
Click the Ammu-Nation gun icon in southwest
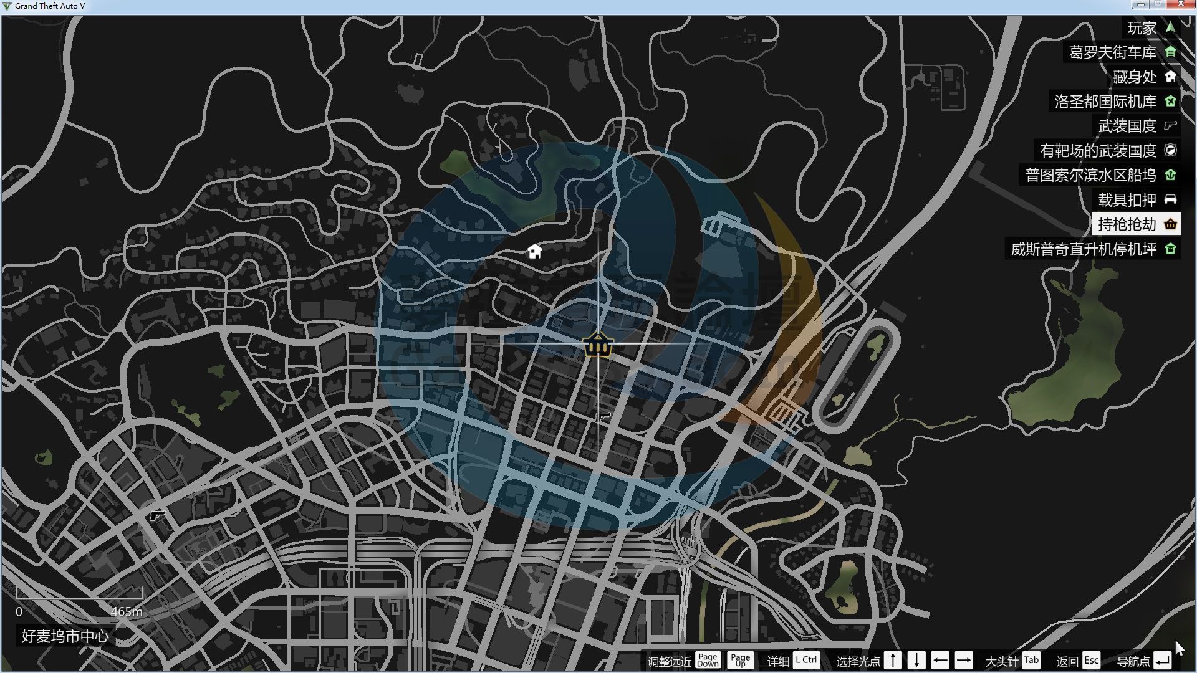pos(157,515)
